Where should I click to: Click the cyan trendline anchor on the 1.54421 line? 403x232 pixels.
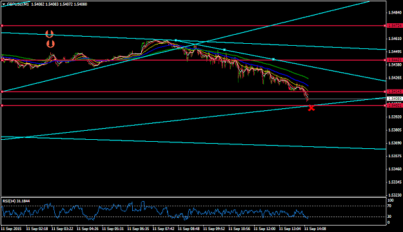coord(273,59)
